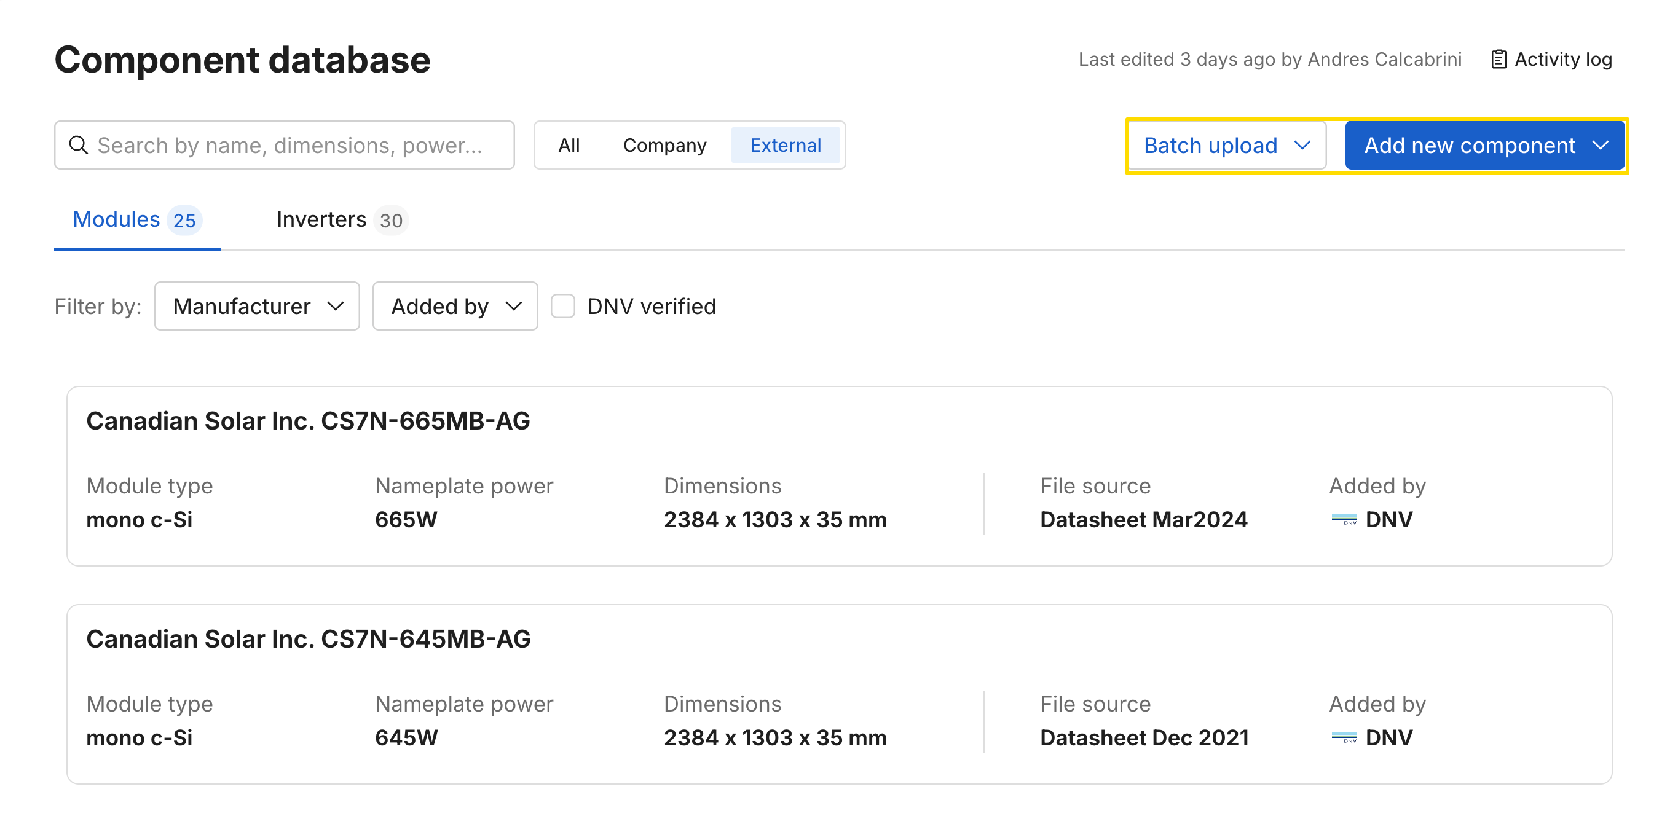Click 'mono c-Si' in CS7N-645MB-AG card
This screenshot has height=816, width=1678.
(140, 737)
